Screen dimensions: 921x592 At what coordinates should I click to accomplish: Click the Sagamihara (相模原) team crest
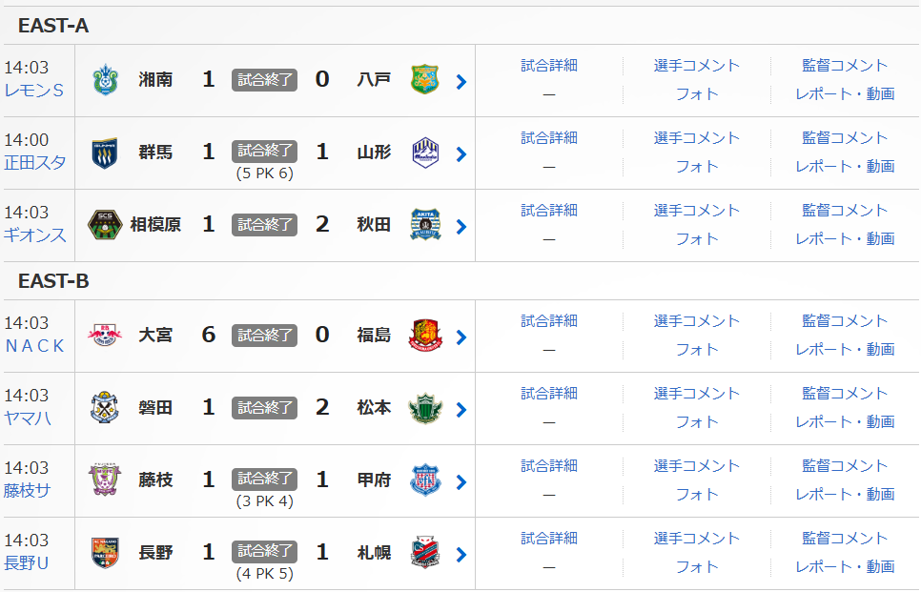click(x=105, y=225)
